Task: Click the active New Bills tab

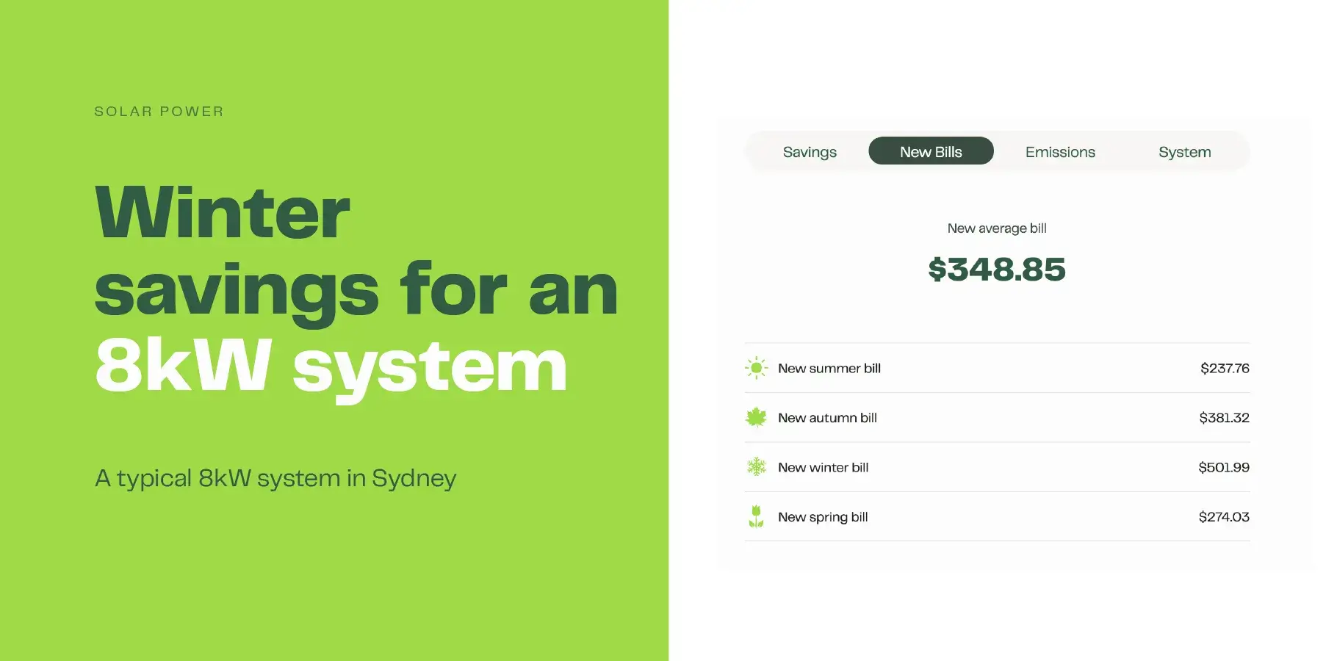Action: 931,151
